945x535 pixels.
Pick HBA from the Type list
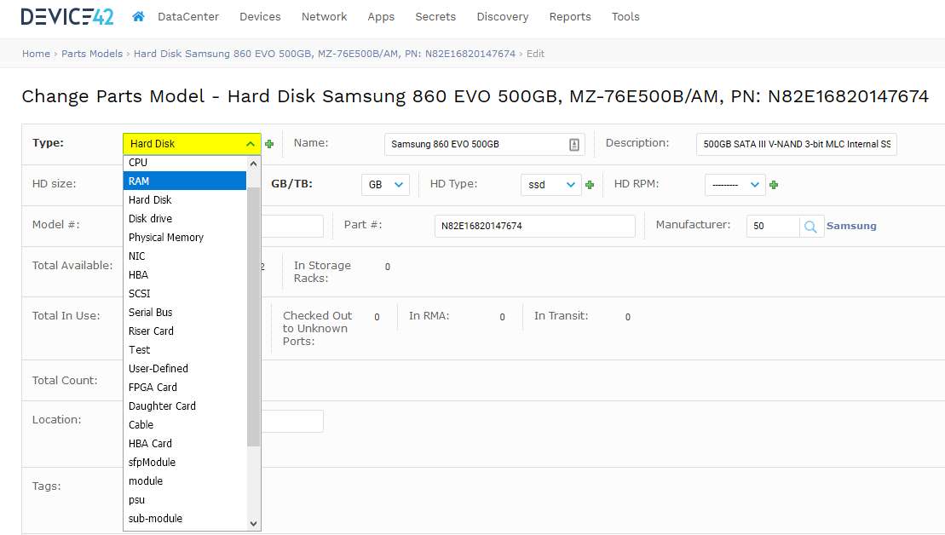tap(185, 274)
